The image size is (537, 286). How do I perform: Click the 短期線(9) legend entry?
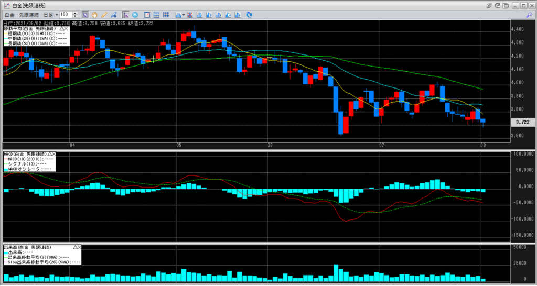click(x=34, y=34)
